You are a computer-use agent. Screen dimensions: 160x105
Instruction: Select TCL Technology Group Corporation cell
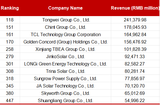pyautogui.click(x=65, y=34)
